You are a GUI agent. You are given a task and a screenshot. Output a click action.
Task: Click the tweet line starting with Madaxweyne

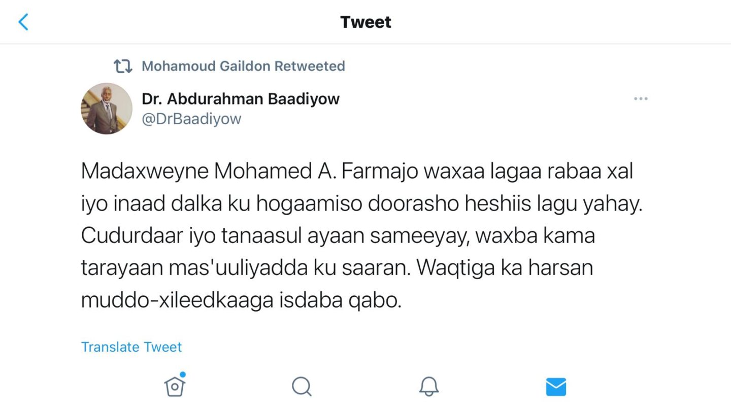357,172
